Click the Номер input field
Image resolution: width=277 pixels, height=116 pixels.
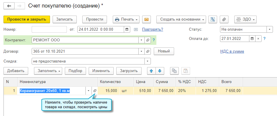pyautogui.click(x=49, y=29)
